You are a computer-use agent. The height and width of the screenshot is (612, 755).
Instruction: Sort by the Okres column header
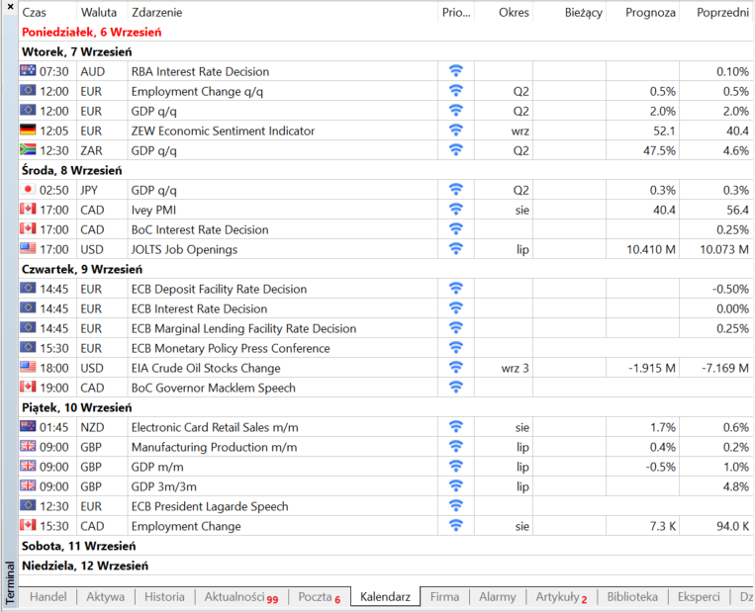pyautogui.click(x=504, y=13)
